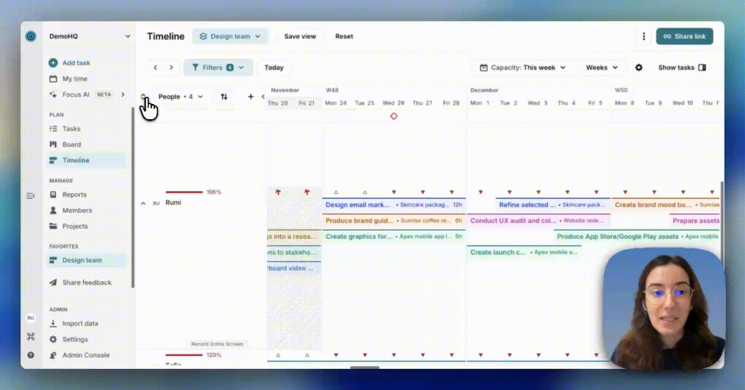This screenshot has height=390, width=745.
Task: Click Rumi's red 196% capacity bar
Action: (x=184, y=192)
